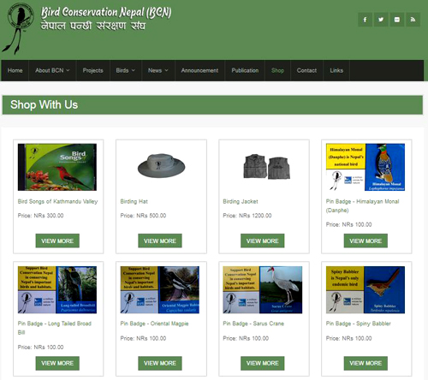Image resolution: width=428 pixels, height=380 pixels.
Task: Open Pin Badge - Long Tailed Broad Bill link
Action: 55,328
